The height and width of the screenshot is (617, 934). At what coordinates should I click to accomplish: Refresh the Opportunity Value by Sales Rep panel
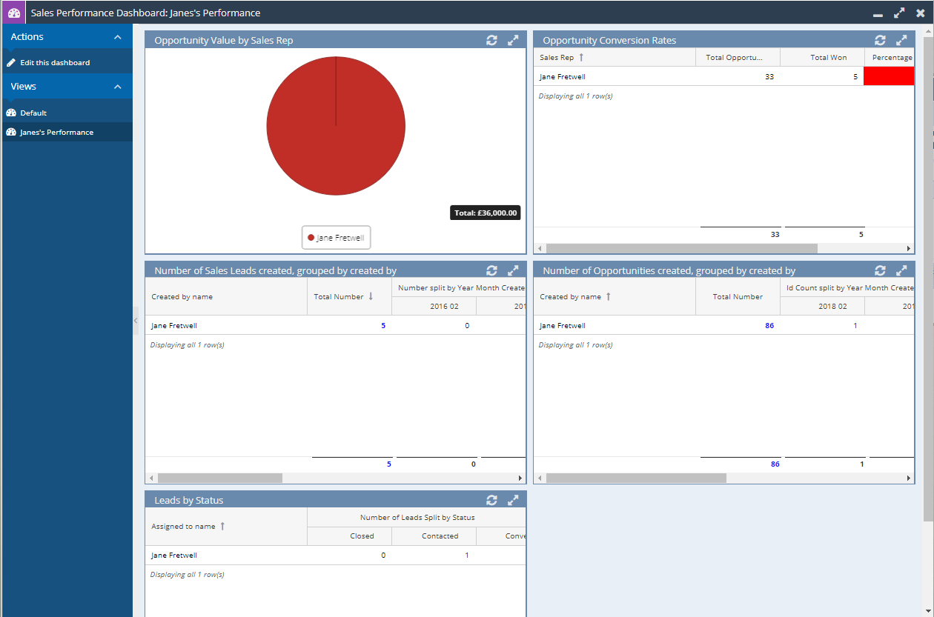[491, 40]
